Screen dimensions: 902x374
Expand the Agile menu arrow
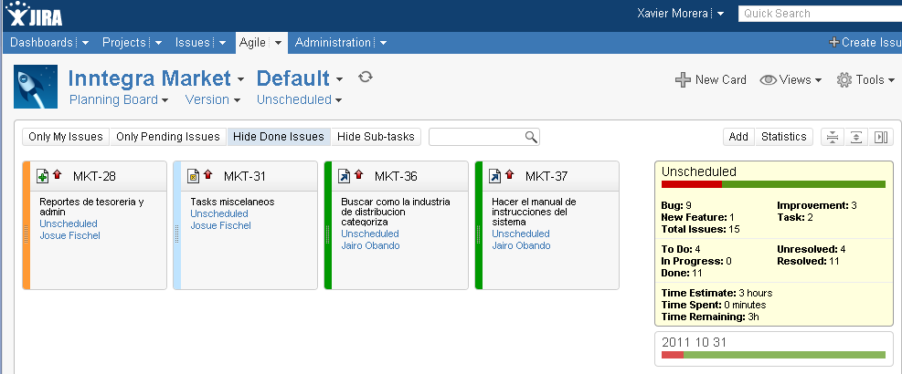[x=278, y=43]
